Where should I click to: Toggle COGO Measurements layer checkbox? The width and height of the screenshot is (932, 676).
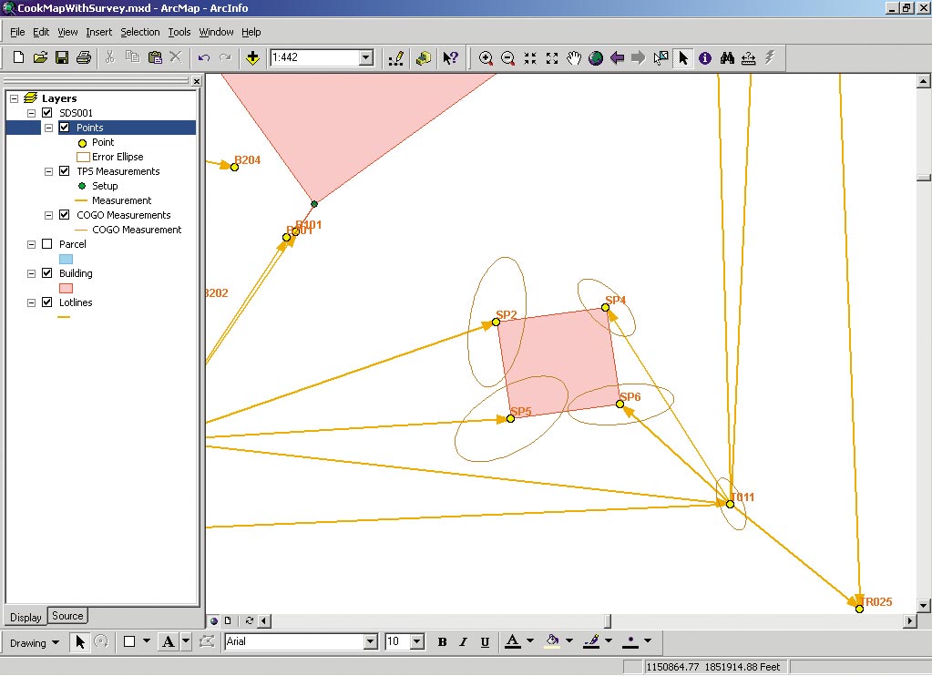64,215
